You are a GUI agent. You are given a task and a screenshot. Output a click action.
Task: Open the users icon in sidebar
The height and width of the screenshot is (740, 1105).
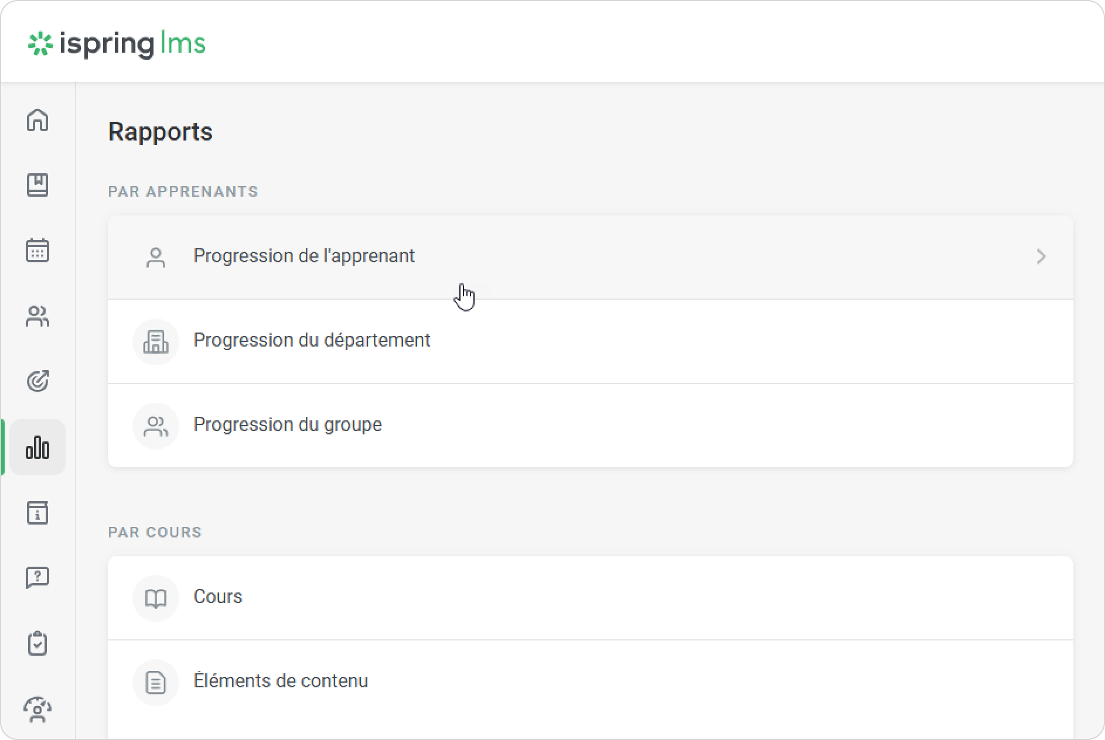pyautogui.click(x=37, y=316)
